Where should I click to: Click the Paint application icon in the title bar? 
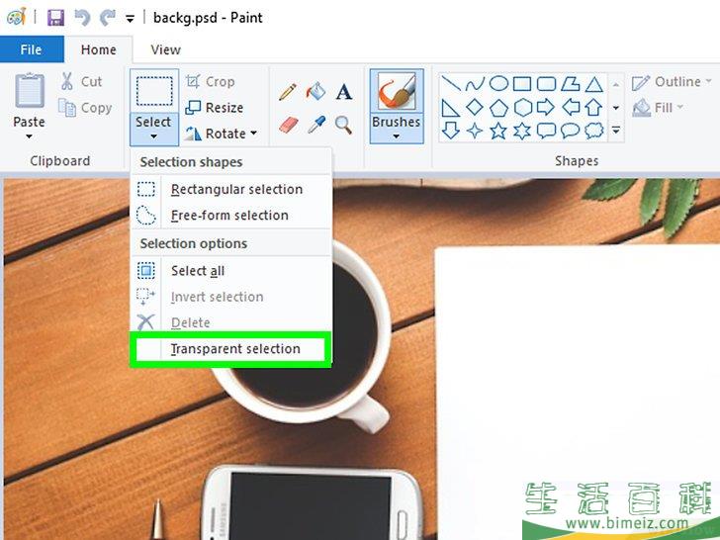(17, 18)
